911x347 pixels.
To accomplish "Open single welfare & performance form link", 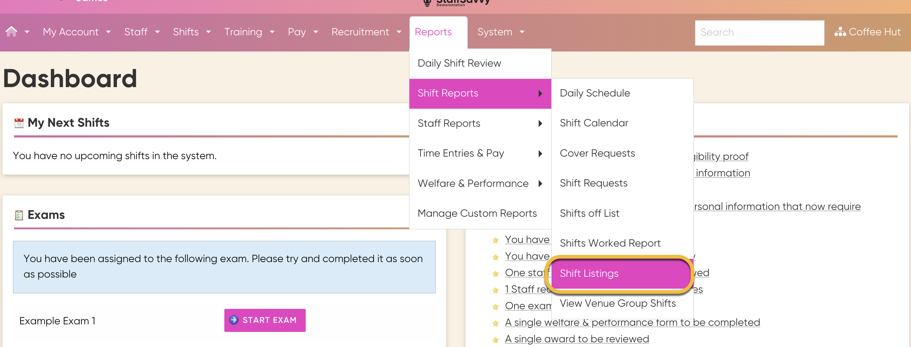I will (x=632, y=323).
